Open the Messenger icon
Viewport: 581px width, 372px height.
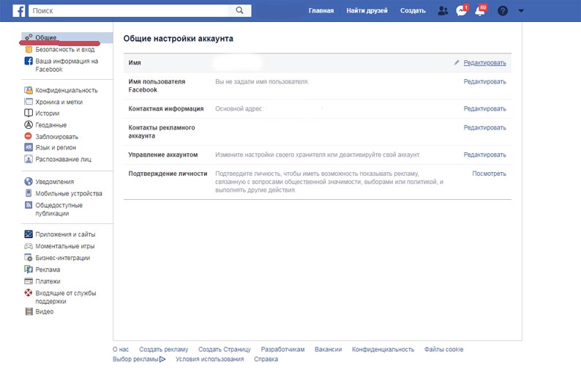coord(461,11)
